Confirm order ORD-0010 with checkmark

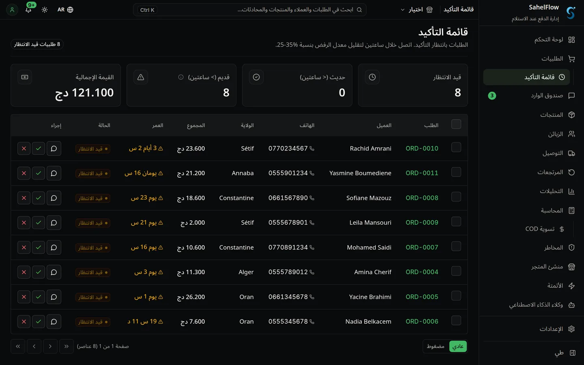pyautogui.click(x=39, y=148)
